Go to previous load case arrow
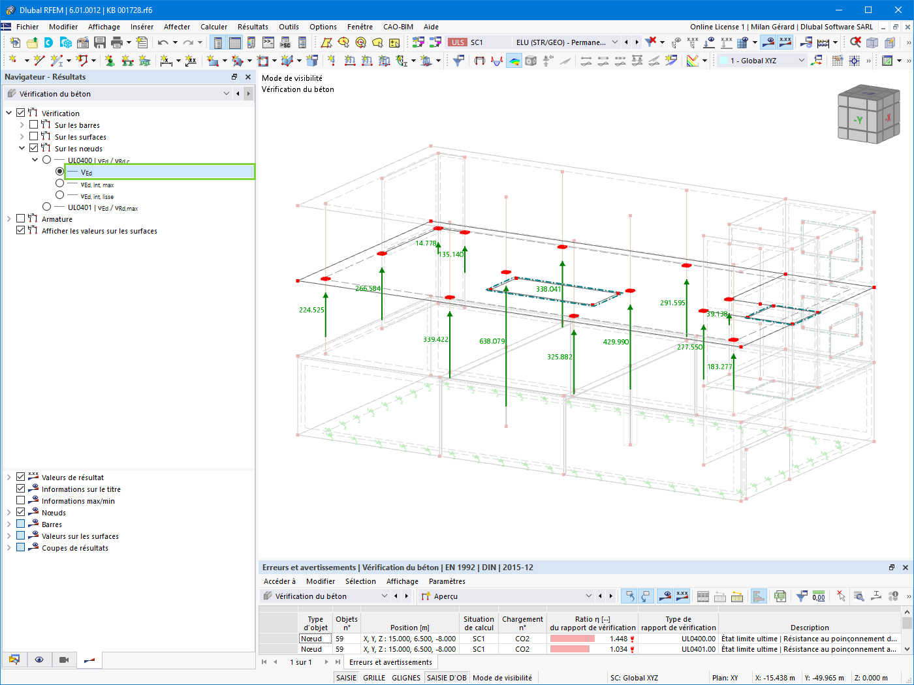 pyautogui.click(x=626, y=42)
